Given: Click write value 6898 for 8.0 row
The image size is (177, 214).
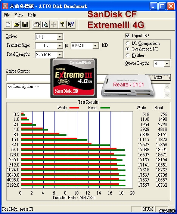Looking at the screenshot, I should 145,135.
